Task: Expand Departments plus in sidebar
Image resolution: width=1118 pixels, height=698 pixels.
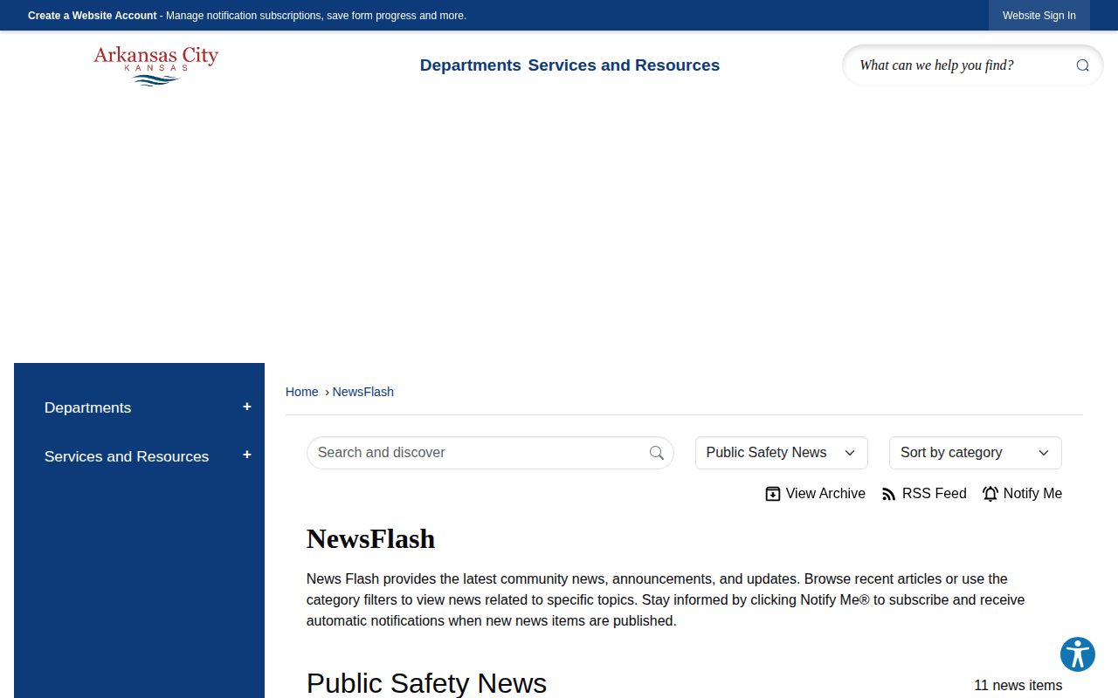Action: [247, 407]
